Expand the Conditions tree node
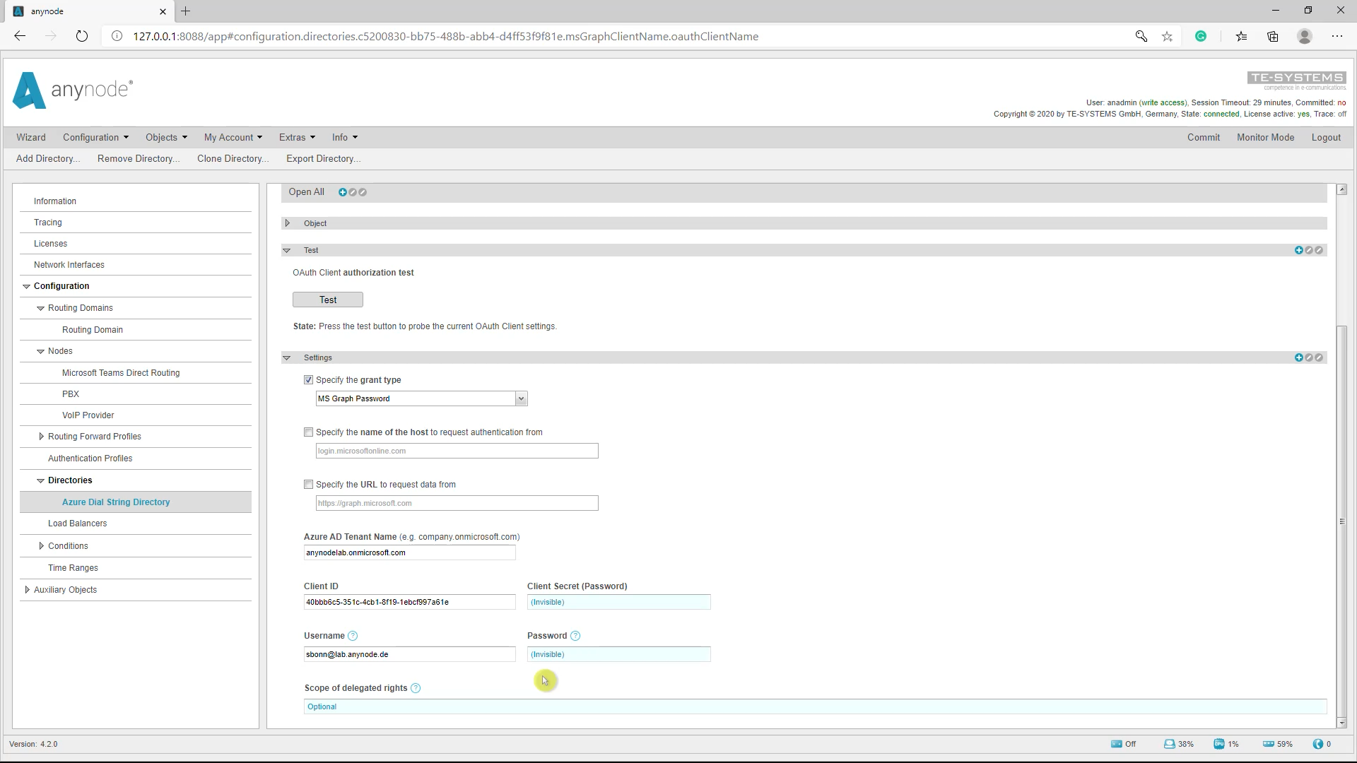Screen dimensions: 1357x763 click(x=41, y=546)
